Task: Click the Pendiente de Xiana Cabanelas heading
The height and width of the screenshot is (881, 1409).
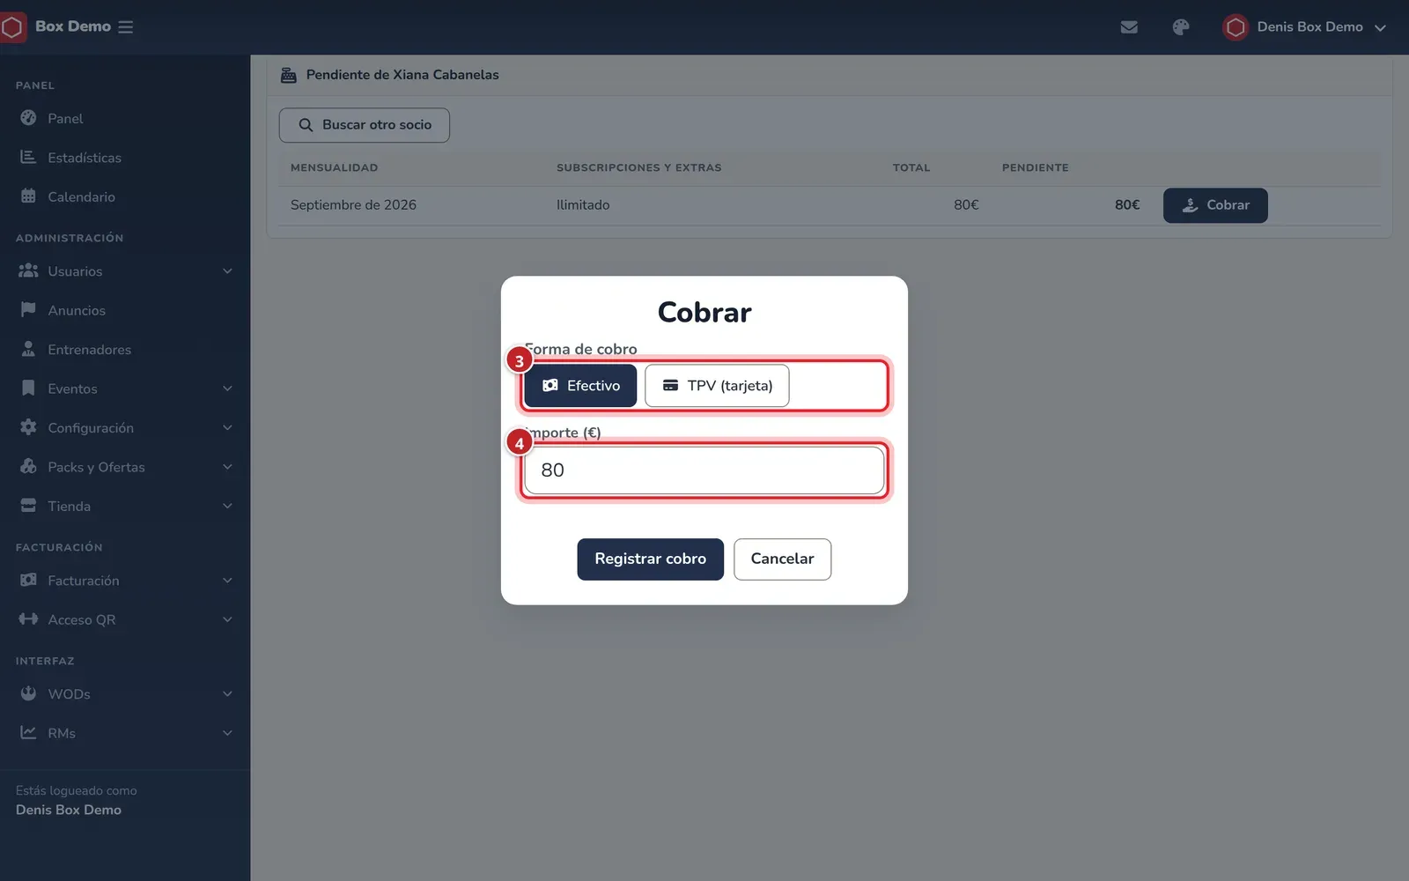Action: (402, 75)
